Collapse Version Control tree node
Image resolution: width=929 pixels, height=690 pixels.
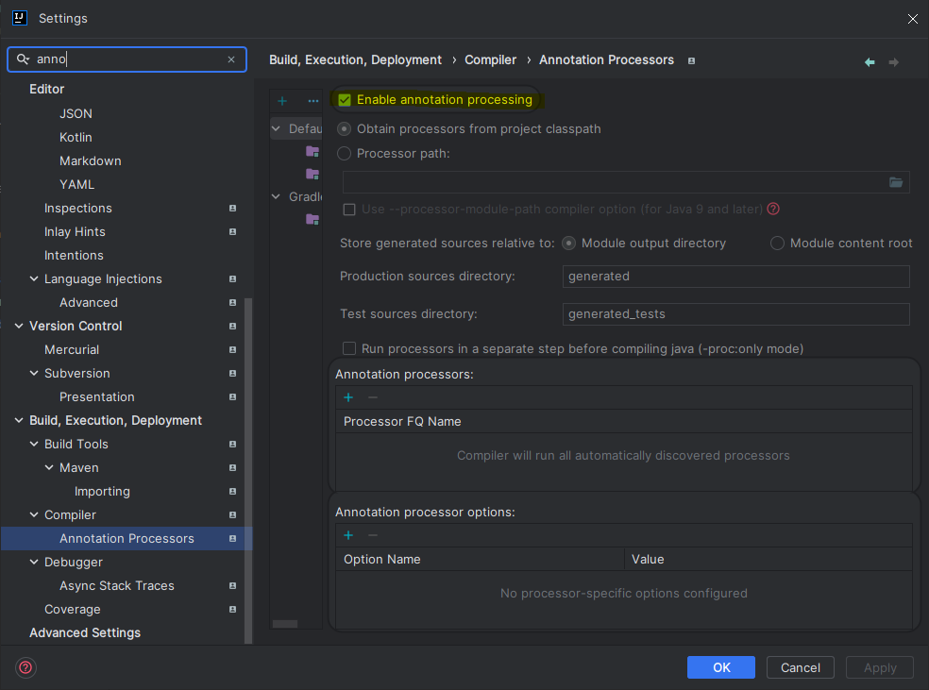(x=19, y=326)
